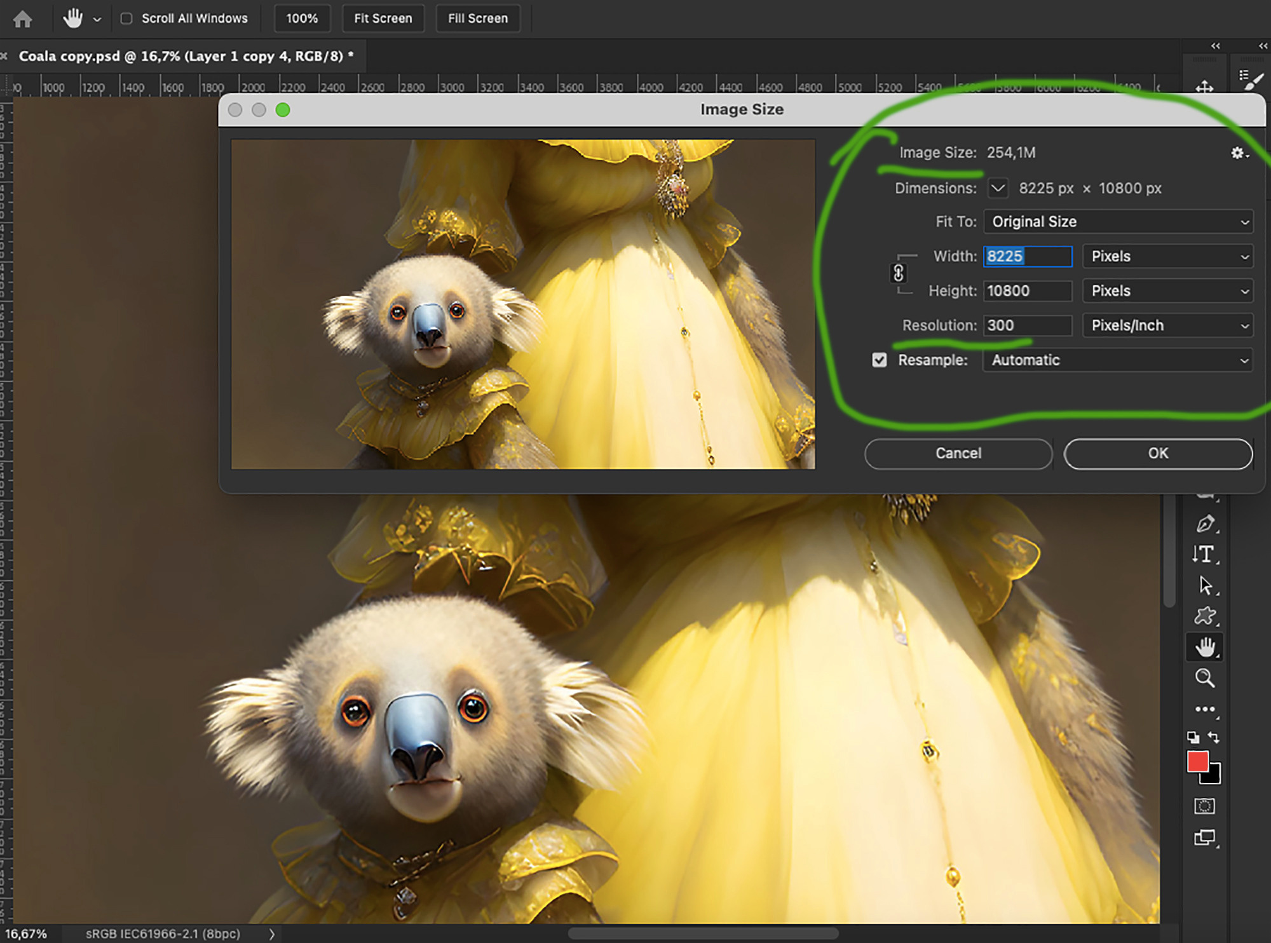Uncheck the Resample option
1271x943 pixels.
pos(880,360)
